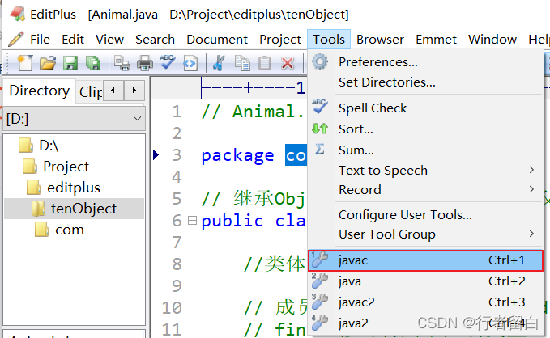Click the Paste clipboard icon
550x338 pixels.
265,63
